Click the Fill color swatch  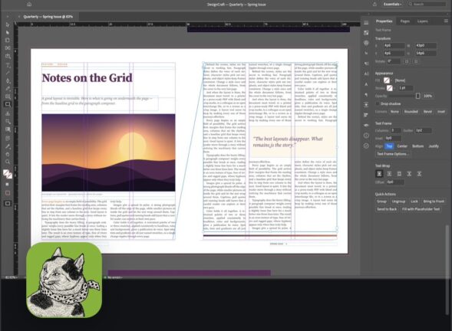coord(386,80)
